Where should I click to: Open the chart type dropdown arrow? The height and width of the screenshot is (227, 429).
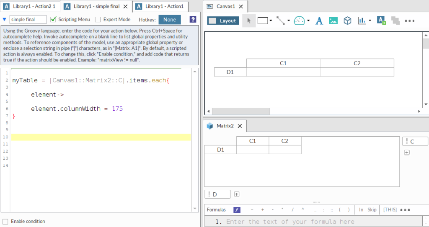click(x=370, y=20)
